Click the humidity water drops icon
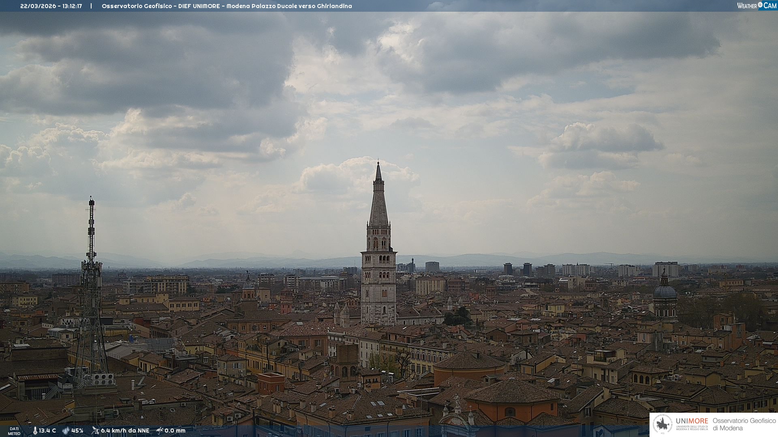Screen dimensions: 778x437 coord(66,431)
